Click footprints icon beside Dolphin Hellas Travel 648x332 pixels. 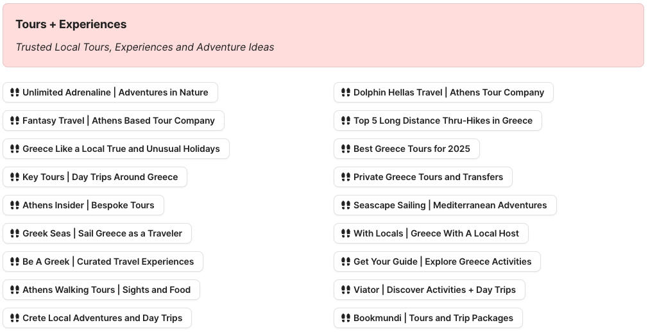346,92
